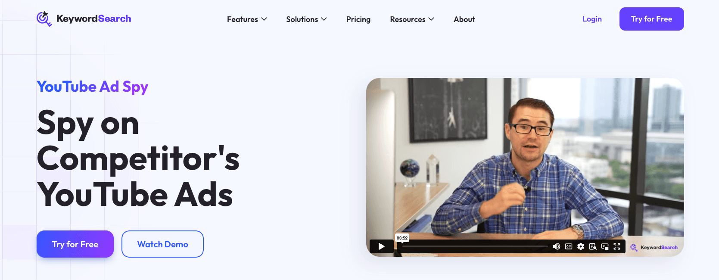Click the Watch Demo button
The image size is (719, 280).
point(162,244)
